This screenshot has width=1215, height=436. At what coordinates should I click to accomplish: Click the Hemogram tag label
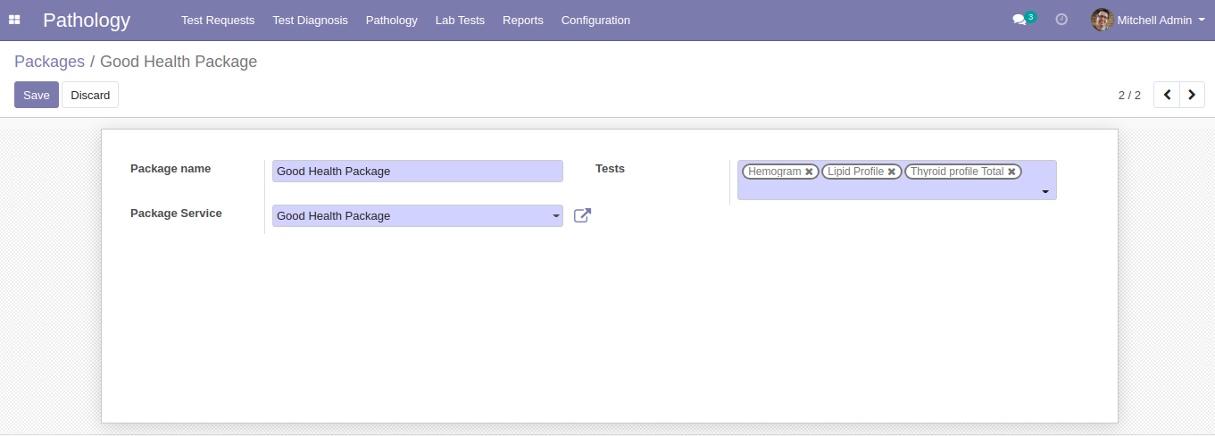pos(774,172)
